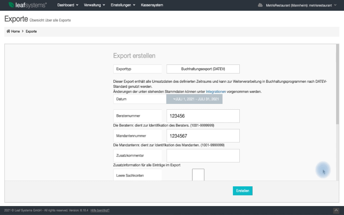Open the Kassensystem menu item
The width and height of the screenshot is (344, 215).
coord(152,5)
